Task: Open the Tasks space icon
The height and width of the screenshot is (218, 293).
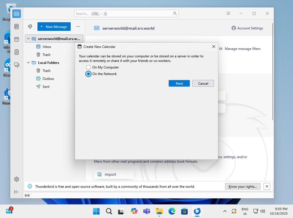Action: (x=17, y=52)
